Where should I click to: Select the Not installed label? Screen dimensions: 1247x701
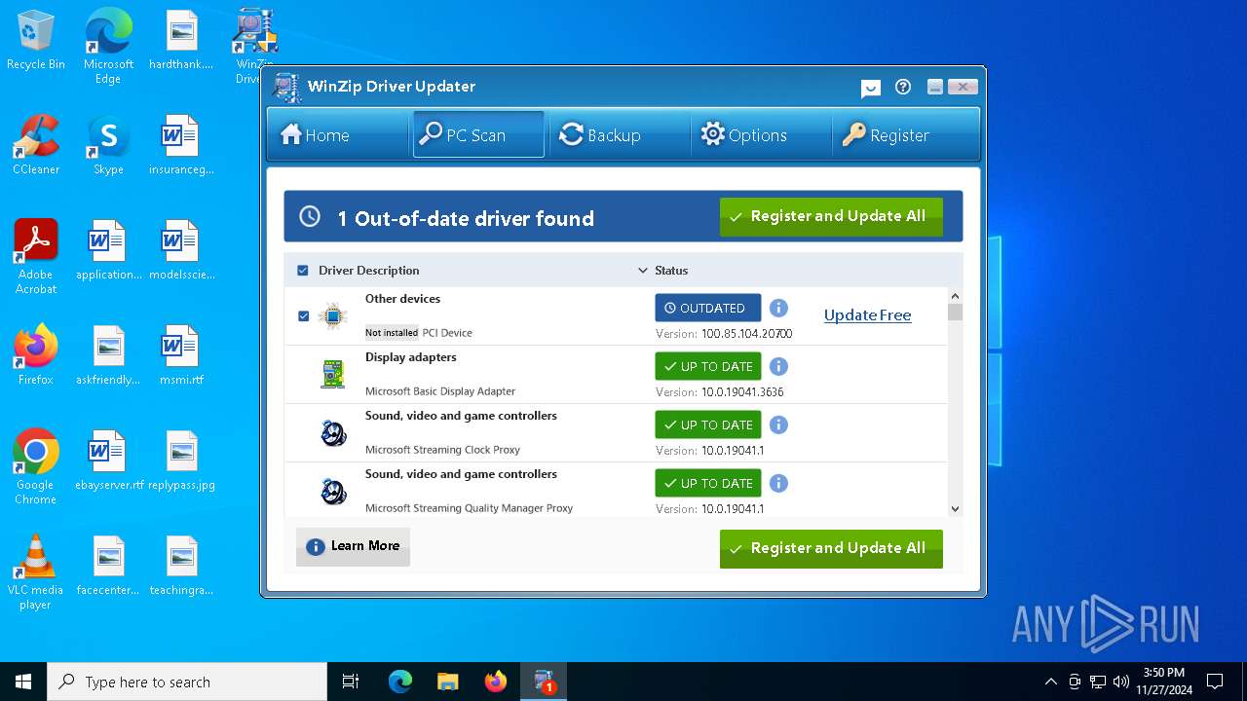click(392, 333)
